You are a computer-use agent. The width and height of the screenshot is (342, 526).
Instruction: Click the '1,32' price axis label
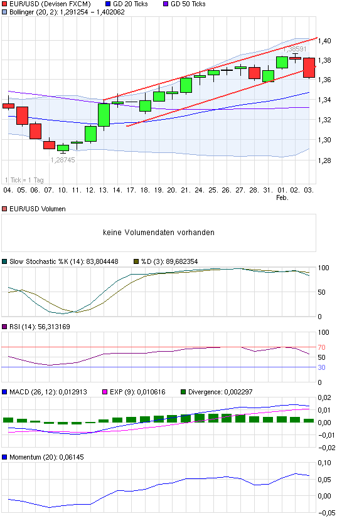(324, 120)
